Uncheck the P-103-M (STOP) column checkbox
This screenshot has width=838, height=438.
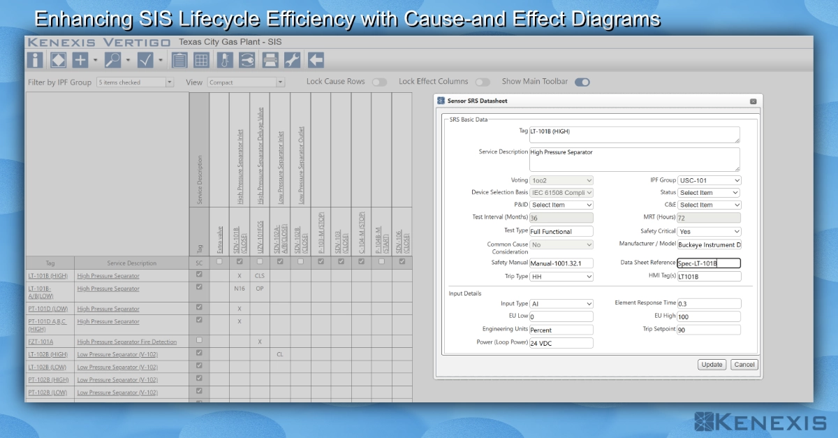(x=321, y=262)
